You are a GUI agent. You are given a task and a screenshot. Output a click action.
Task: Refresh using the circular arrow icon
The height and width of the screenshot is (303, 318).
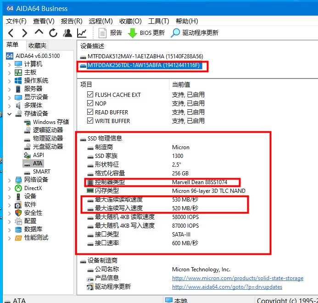(x=53, y=33)
